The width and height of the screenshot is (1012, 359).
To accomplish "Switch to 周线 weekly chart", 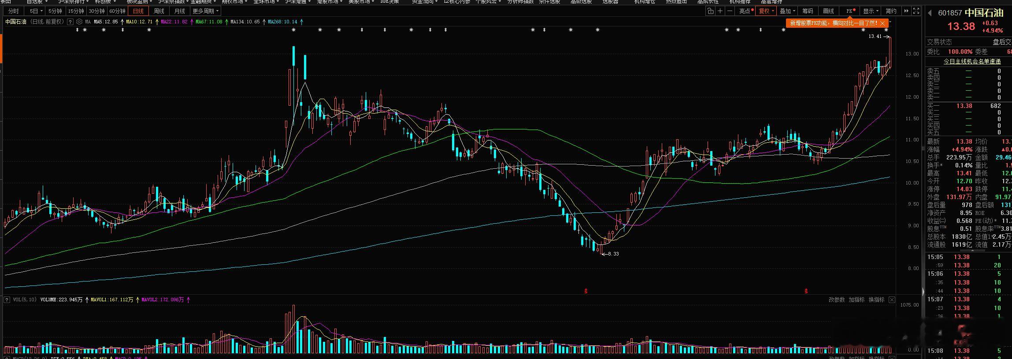I will click(159, 11).
